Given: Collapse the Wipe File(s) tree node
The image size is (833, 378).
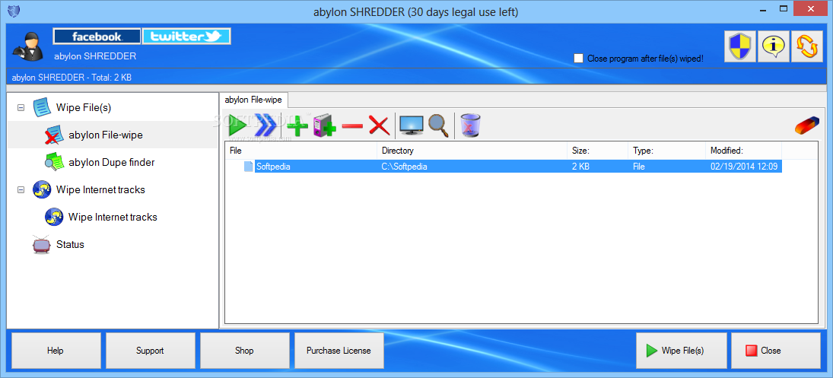Looking at the screenshot, I should [21, 107].
